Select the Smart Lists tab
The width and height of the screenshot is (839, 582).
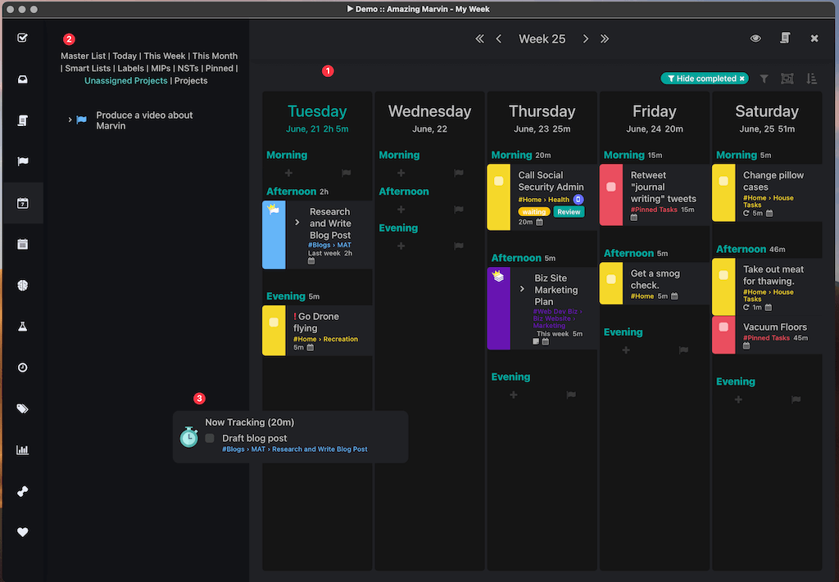pos(88,69)
